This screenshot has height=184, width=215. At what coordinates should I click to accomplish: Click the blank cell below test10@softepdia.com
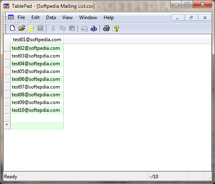coord(37,118)
